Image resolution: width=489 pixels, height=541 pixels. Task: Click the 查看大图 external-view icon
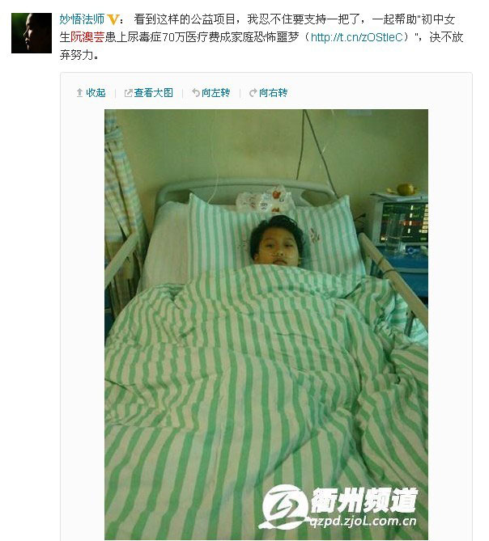128,93
